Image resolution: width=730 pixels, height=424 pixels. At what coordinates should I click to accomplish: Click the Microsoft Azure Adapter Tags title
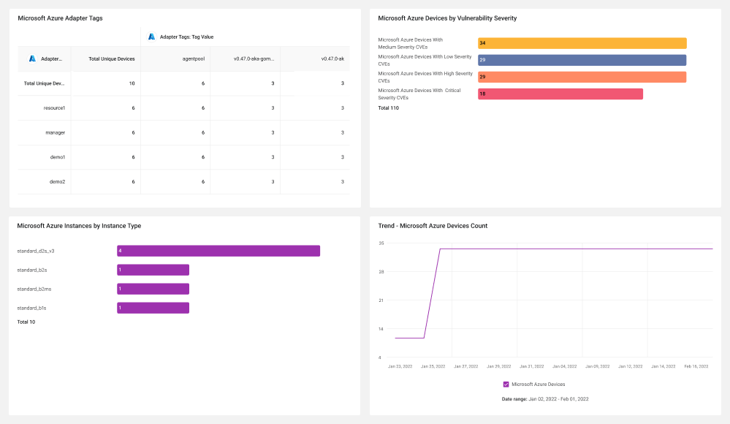tap(60, 18)
